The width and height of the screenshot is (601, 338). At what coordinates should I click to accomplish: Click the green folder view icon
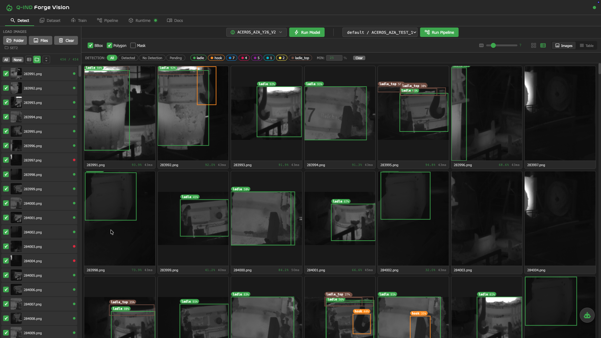pos(37,59)
